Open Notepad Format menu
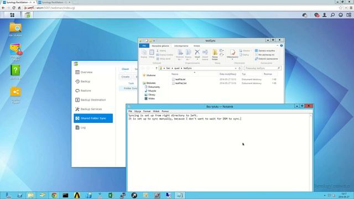 pos(147,111)
